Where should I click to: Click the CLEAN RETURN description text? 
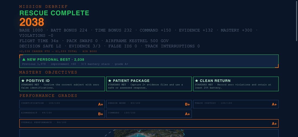tap(233, 86)
